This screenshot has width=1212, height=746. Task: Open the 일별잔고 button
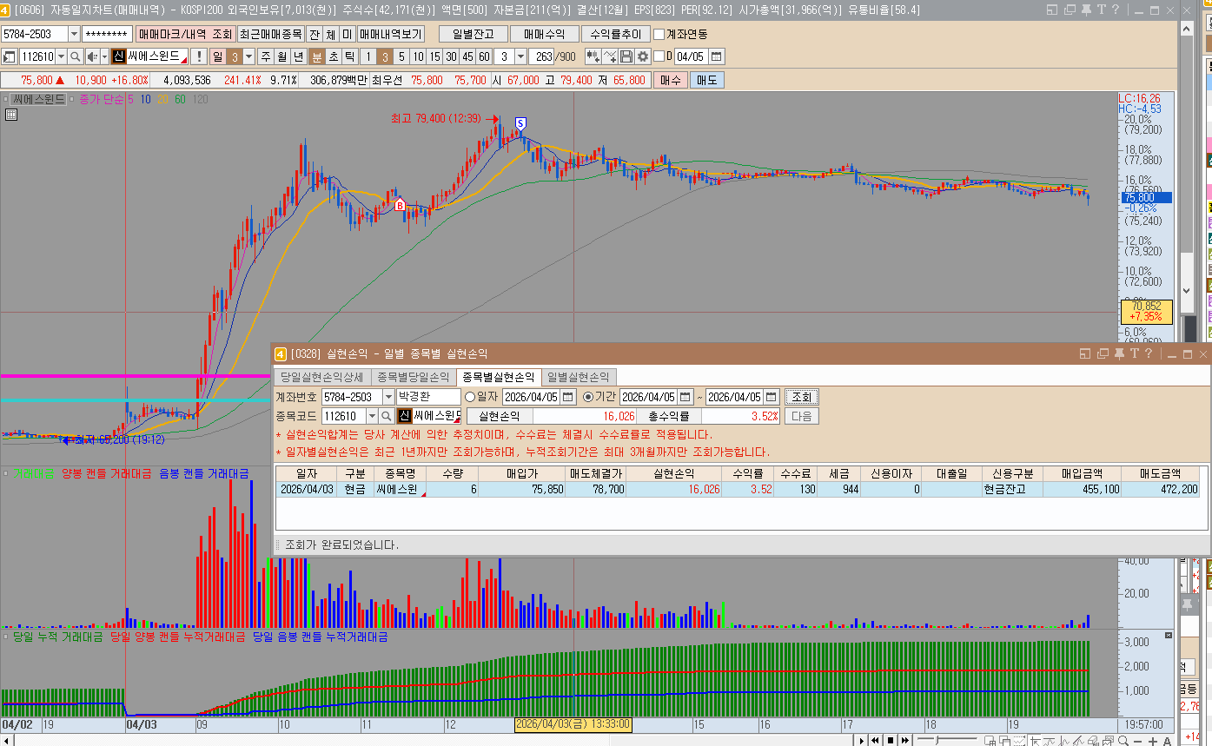click(473, 35)
